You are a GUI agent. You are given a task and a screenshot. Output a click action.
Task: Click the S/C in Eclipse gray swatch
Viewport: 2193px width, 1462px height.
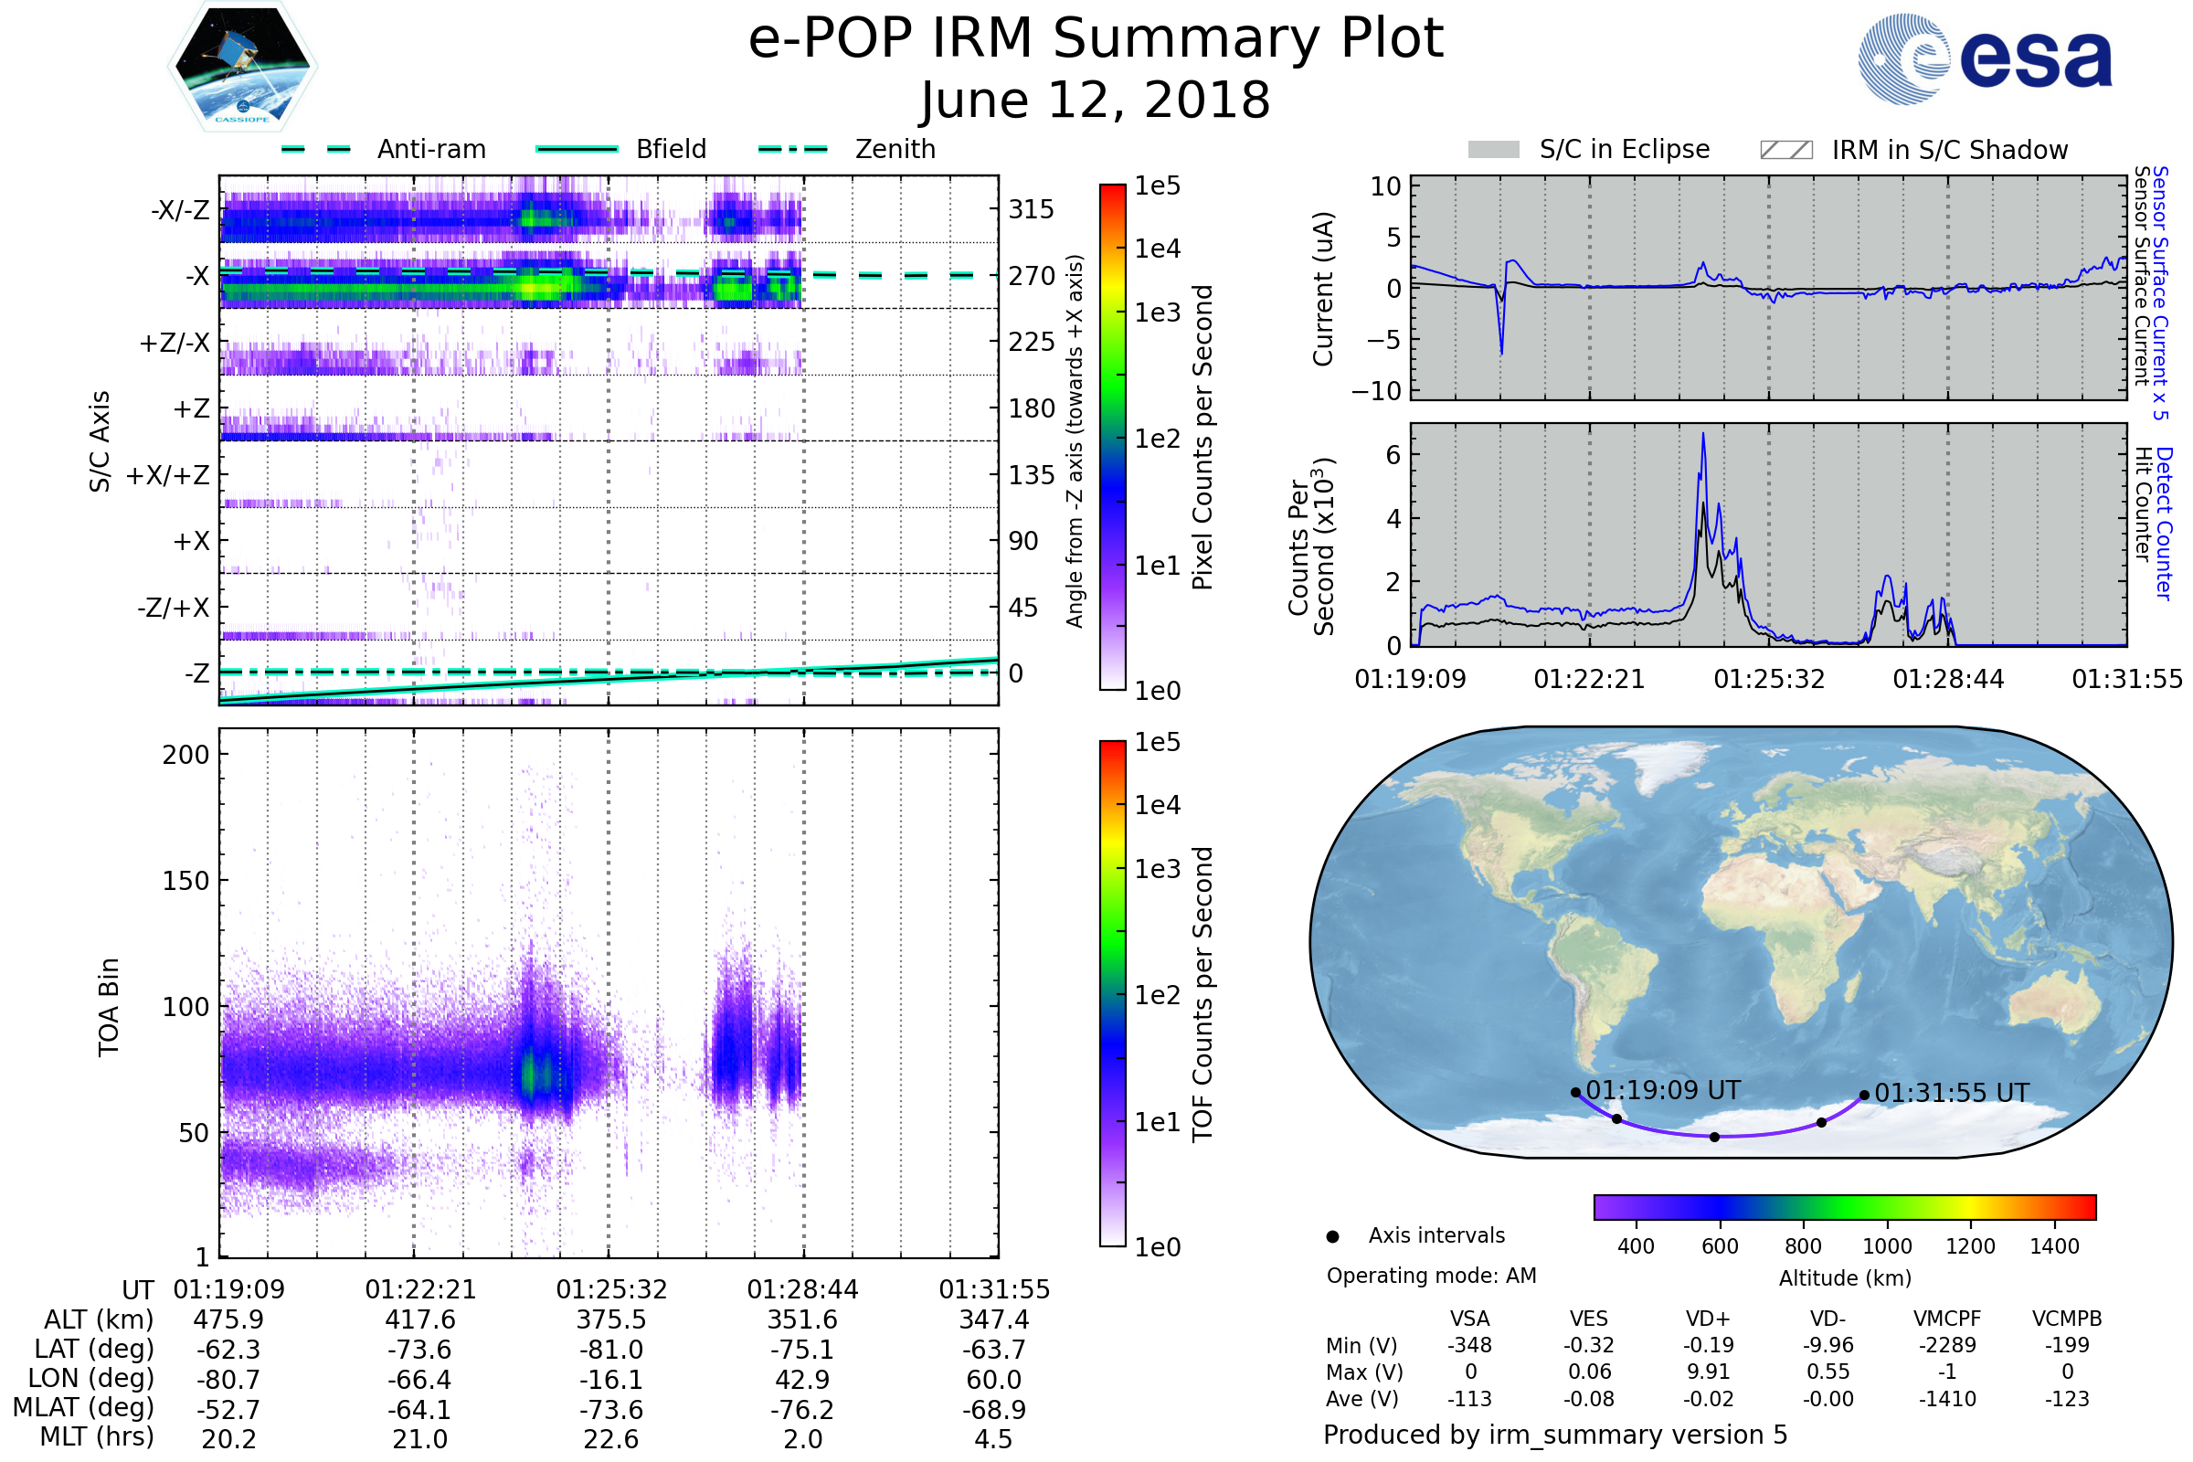[x=1493, y=150]
